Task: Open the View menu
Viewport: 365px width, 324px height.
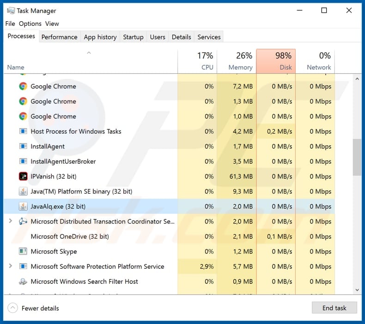Action: pos(52,24)
